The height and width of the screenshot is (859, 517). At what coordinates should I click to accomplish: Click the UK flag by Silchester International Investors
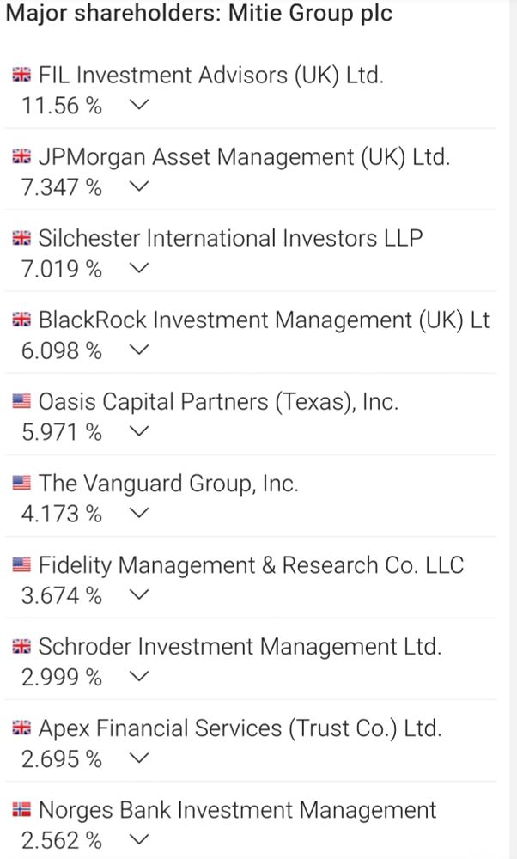coord(21,238)
